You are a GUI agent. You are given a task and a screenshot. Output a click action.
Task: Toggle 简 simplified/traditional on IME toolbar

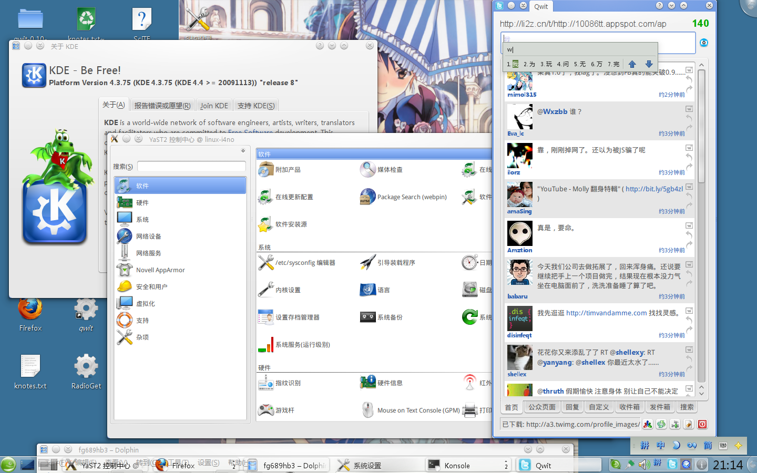click(x=708, y=446)
